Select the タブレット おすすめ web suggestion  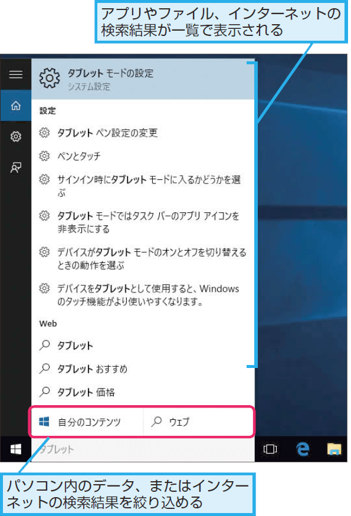[143, 369]
